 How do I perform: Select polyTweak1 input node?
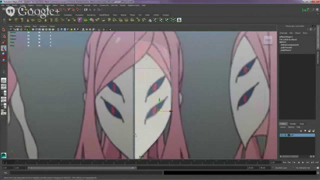pos(286,47)
